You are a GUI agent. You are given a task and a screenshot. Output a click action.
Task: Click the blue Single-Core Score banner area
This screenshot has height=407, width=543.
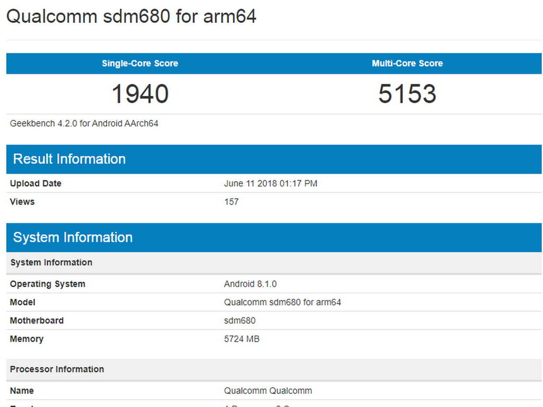[139, 63]
